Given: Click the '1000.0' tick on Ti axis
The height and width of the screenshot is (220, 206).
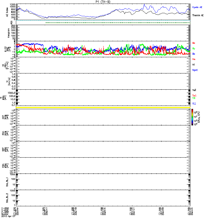Looking at the screenshot, I should pyautogui.click(x=12, y=93).
